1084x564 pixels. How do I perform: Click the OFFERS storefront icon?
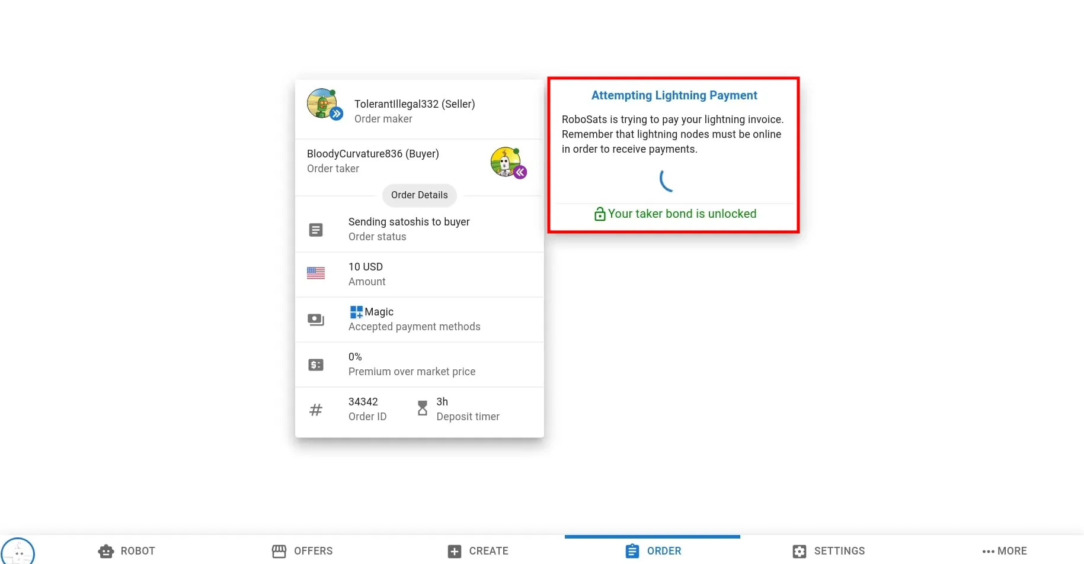279,551
